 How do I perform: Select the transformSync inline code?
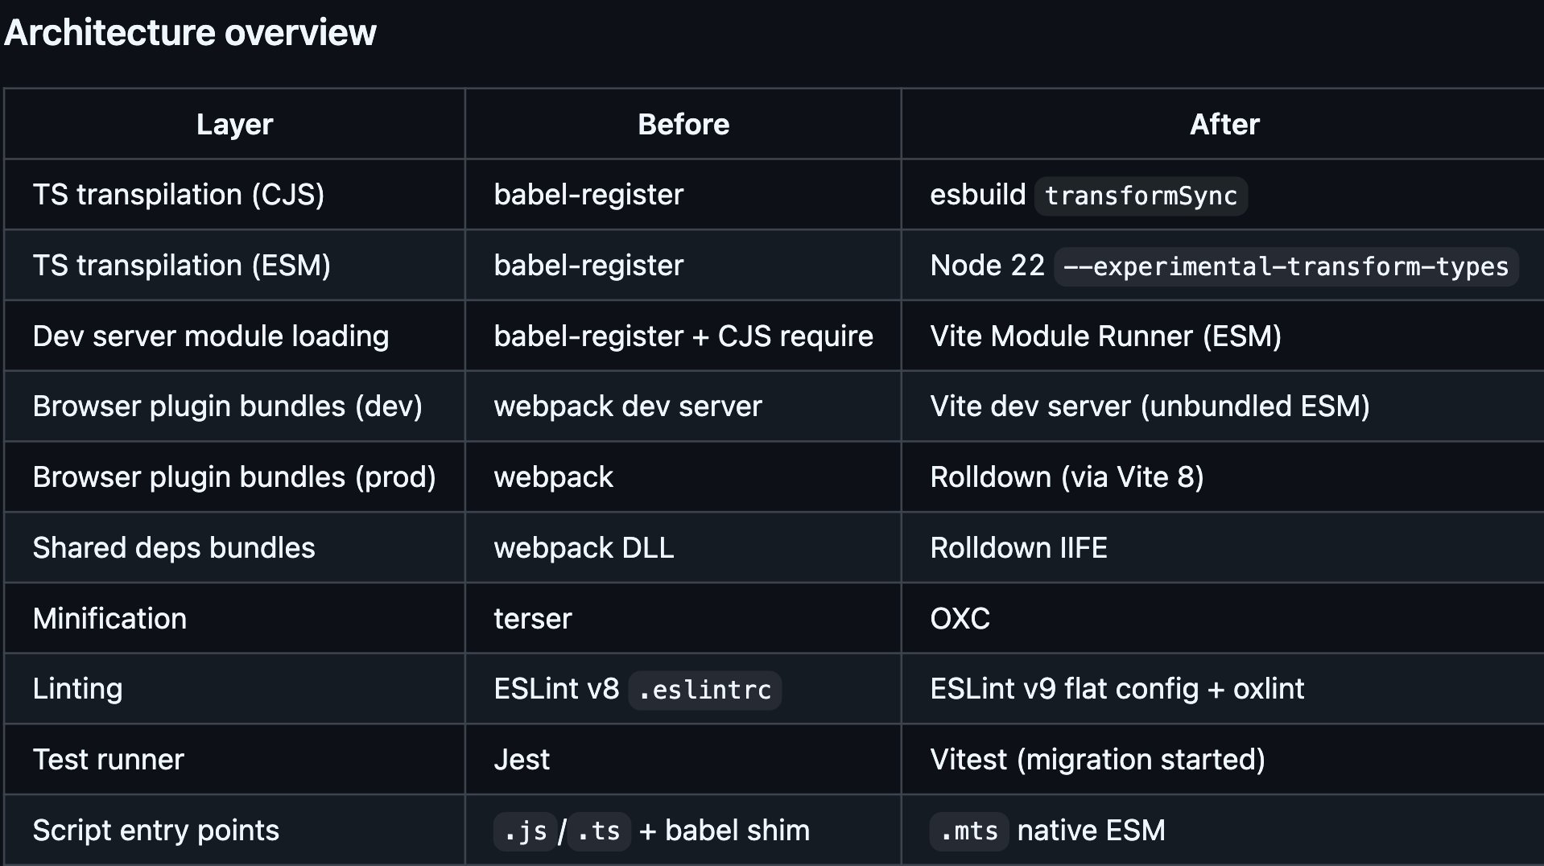click(x=1140, y=196)
